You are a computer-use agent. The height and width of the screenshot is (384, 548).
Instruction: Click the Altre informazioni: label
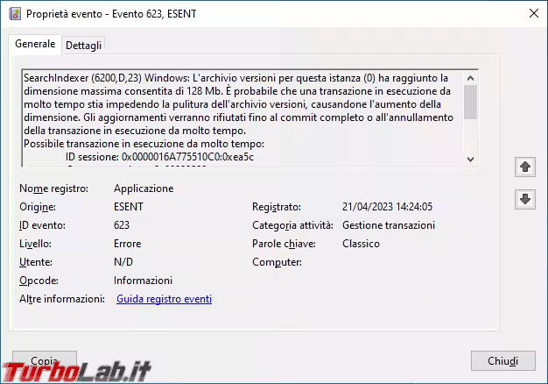coord(62,299)
